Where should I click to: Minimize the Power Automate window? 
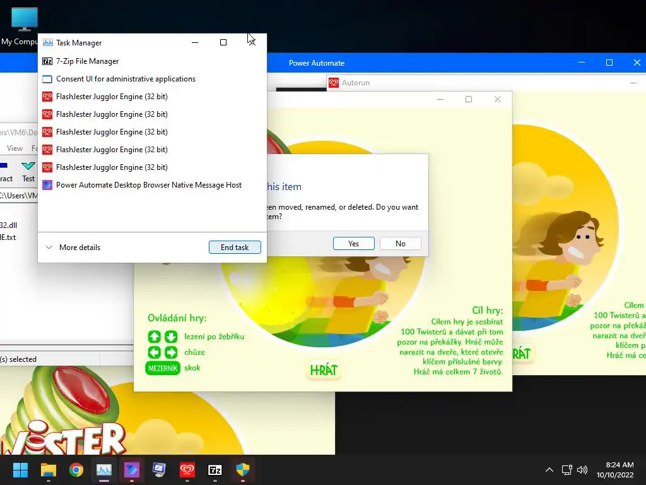pos(582,63)
